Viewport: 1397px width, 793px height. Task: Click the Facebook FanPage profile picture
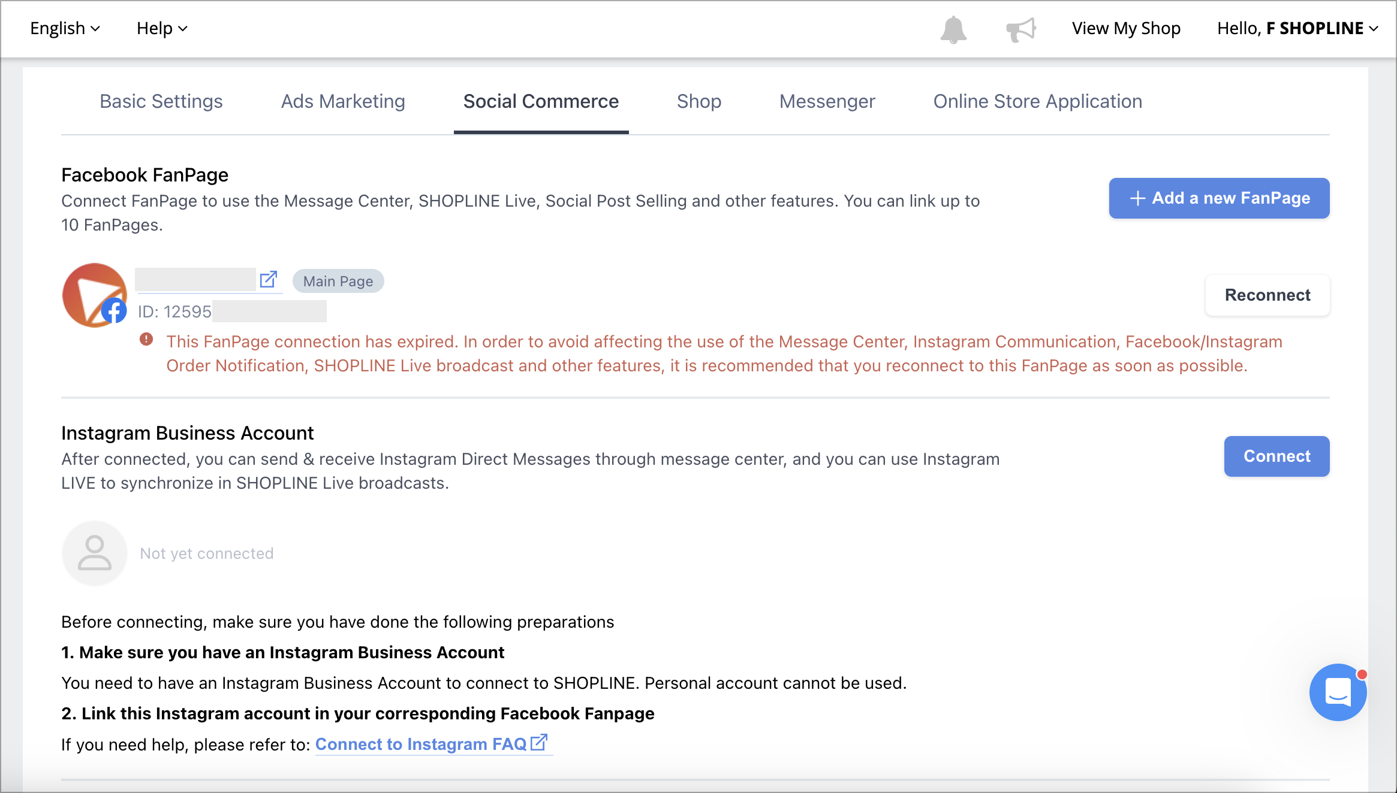coord(95,295)
